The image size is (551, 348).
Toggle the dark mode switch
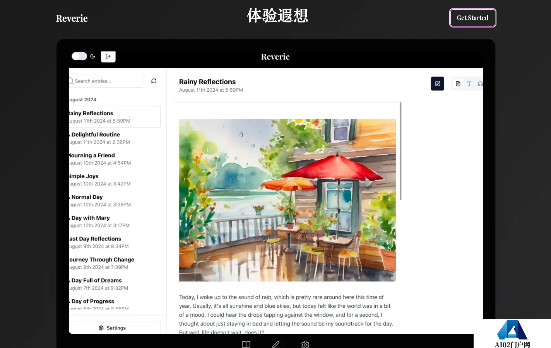[79, 56]
